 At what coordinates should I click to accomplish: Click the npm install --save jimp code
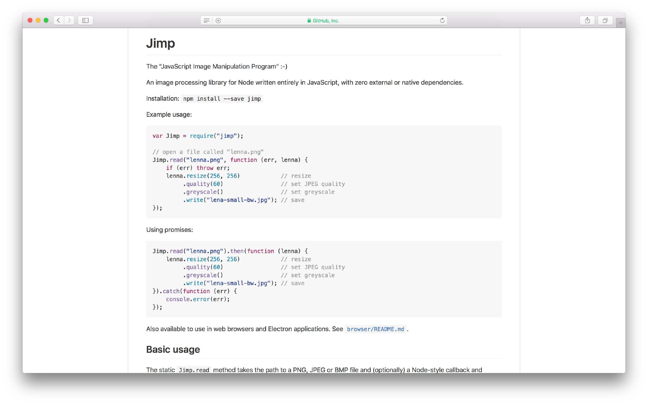(222, 99)
